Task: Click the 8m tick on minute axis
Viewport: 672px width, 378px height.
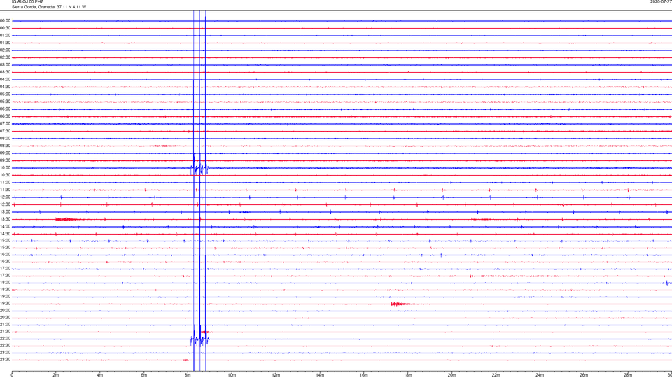Action: coord(188,375)
